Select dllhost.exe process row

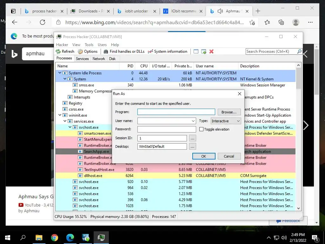pos(175,175)
